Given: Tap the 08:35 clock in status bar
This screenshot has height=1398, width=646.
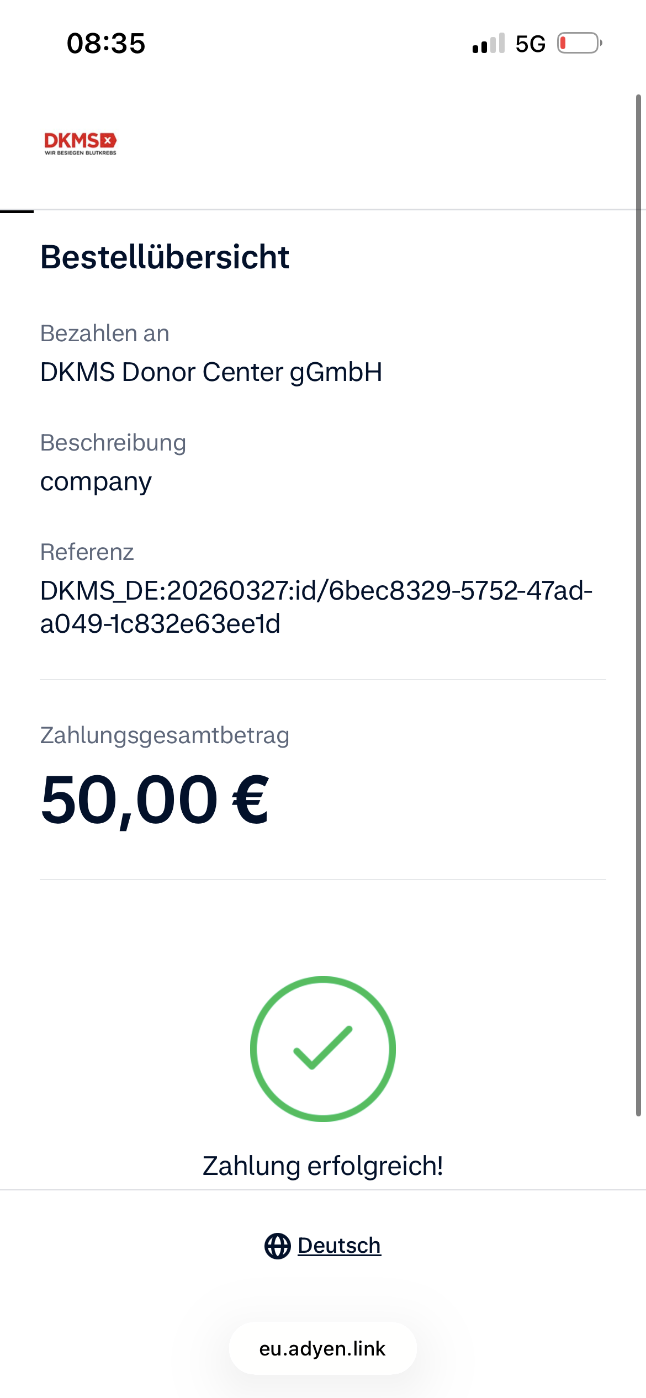Looking at the screenshot, I should [106, 43].
